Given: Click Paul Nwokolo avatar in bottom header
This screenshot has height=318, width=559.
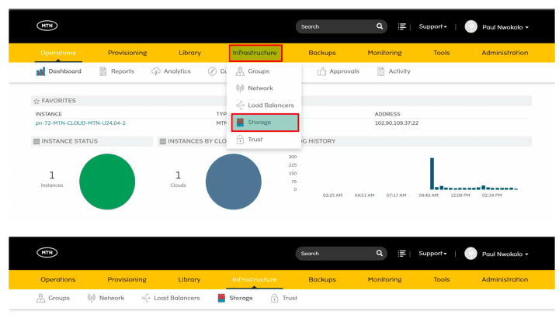Looking at the screenshot, I should 471,254.
